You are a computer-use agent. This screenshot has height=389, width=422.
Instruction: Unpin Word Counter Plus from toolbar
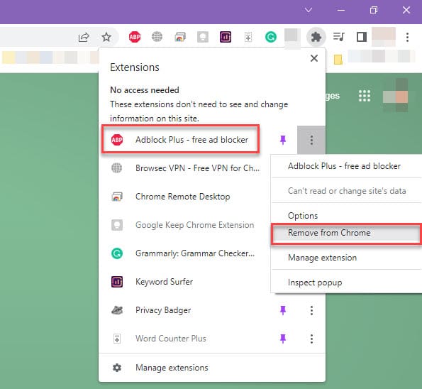[283, 339]
